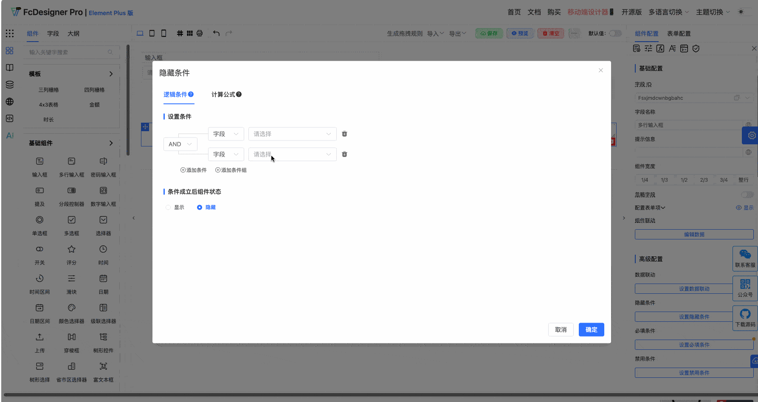
Task: Select the 显示 radio button for component state
Action: (168, 207)
